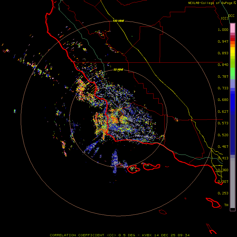Viewport: 237px width, 237px height.
Task: Click the Correlation Coefficient KVBX caption text
Action: [120, 235]
